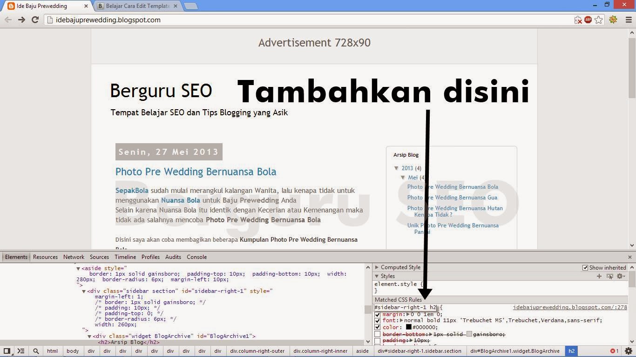Enable the border-bottom property checkbox
This screenshot has width=636, height=357.
click(378, 335)
